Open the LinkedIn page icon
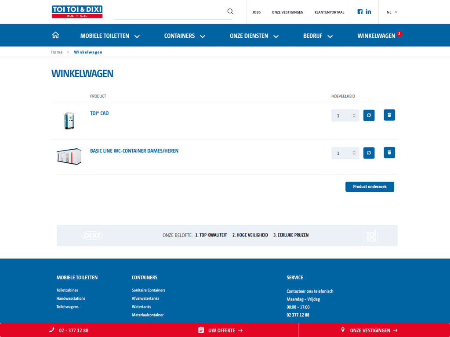Viewport: 450px width, 337px height. (368, 12)
